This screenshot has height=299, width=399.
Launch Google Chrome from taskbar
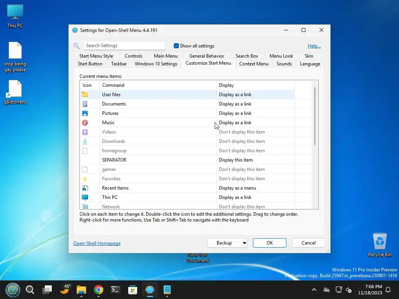[x=99, y=290]
